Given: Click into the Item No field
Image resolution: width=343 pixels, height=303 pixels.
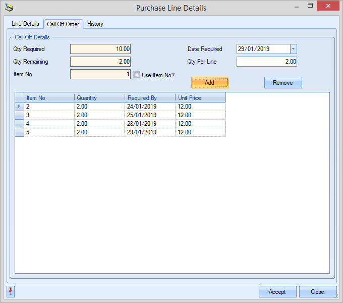Looking at the screenshot, I should point(100,74).
